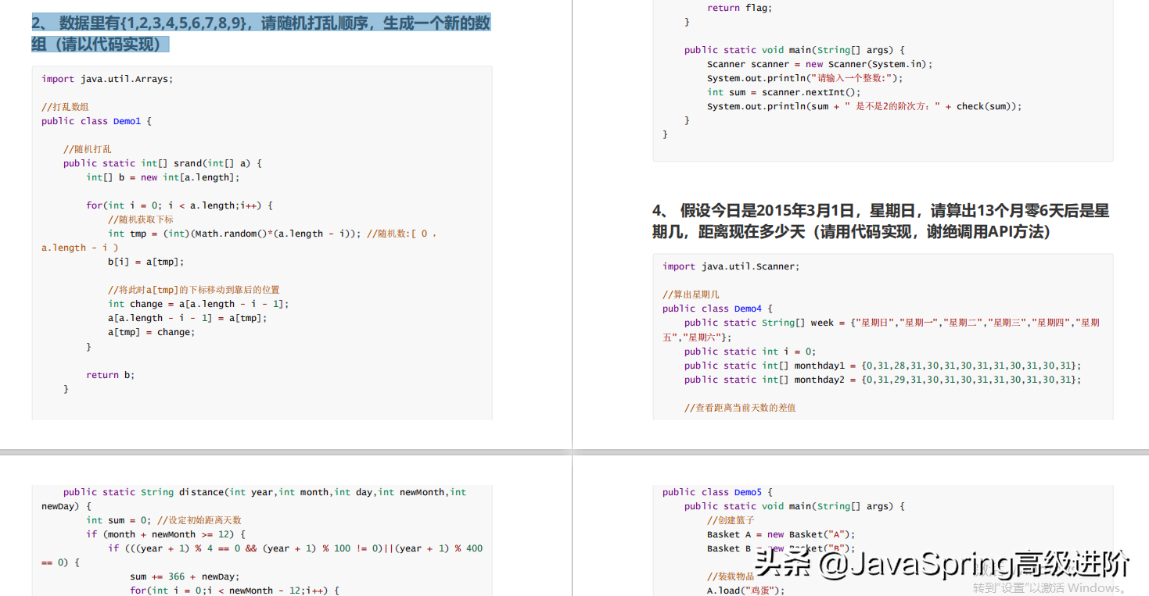Click the "for(int i = 0;i < newMonth - 12;i++)" line
This screenshot has height=596, width=1149.
[234, 591]
